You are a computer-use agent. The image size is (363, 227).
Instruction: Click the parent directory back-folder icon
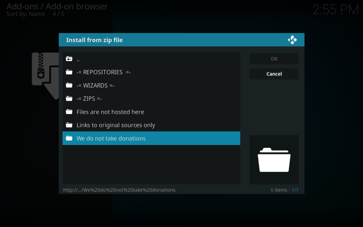(69, 59)
